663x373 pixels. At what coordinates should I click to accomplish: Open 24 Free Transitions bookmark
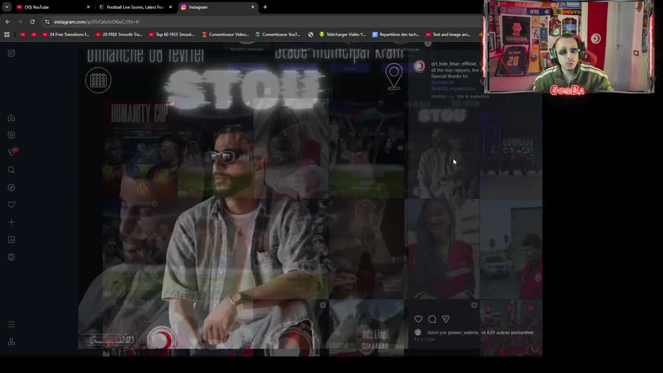[66, 35]
